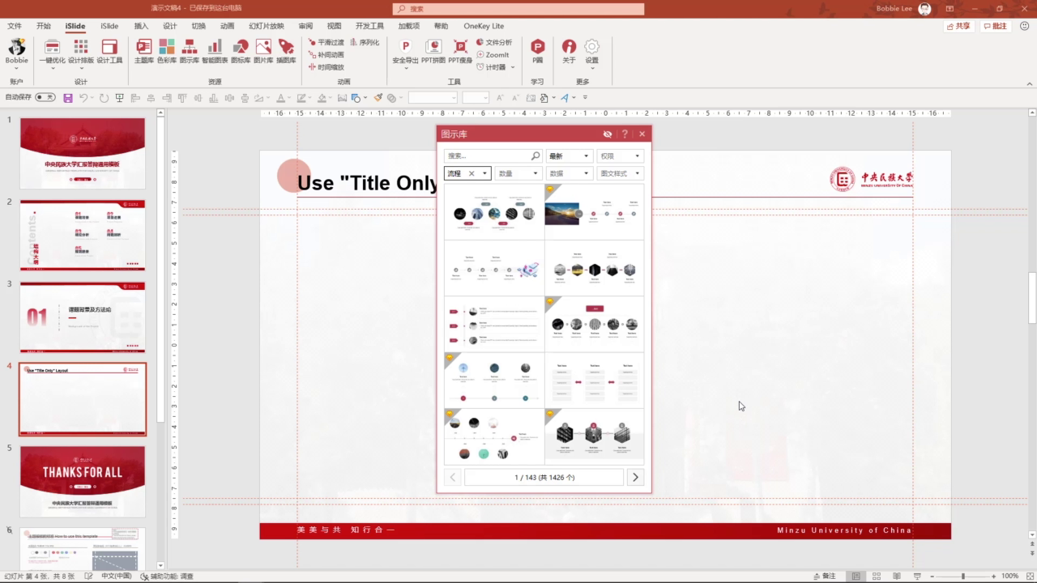This screenshot has height=583, width=1037.
Task: Open 设计工具 design tools panel
Action: pyautogui.click(x=109, y=51)
